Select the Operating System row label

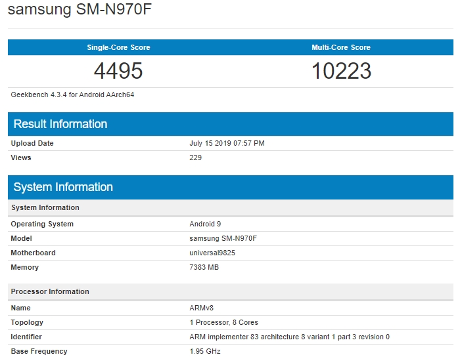[x=42, y=224]
